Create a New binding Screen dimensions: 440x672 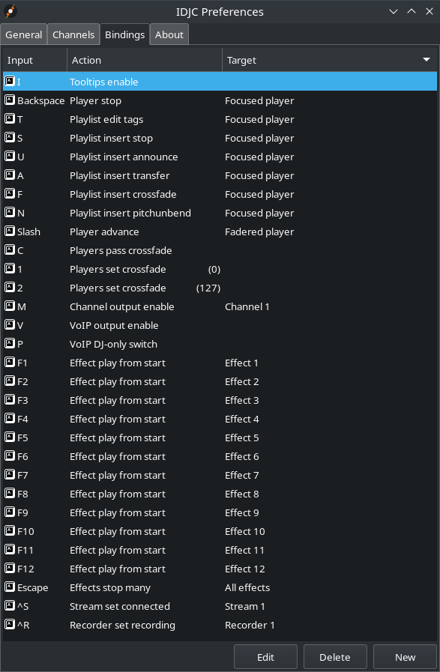pos(405,657)
